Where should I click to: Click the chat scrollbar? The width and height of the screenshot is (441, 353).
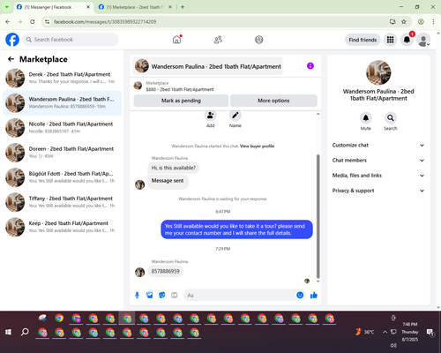[318, 216]
